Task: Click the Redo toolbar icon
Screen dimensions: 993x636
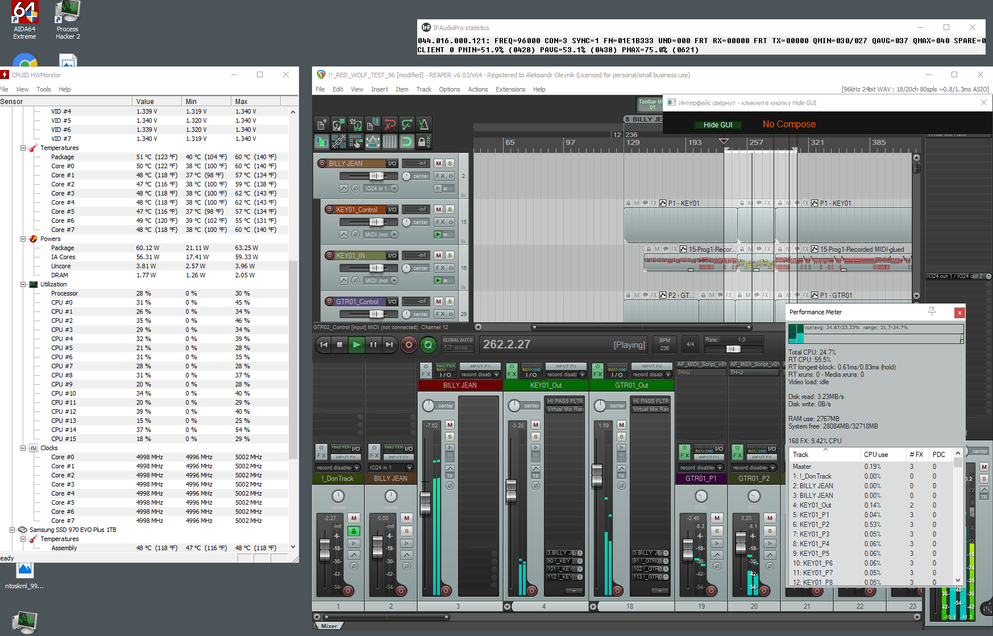Action: coord(407,124)
